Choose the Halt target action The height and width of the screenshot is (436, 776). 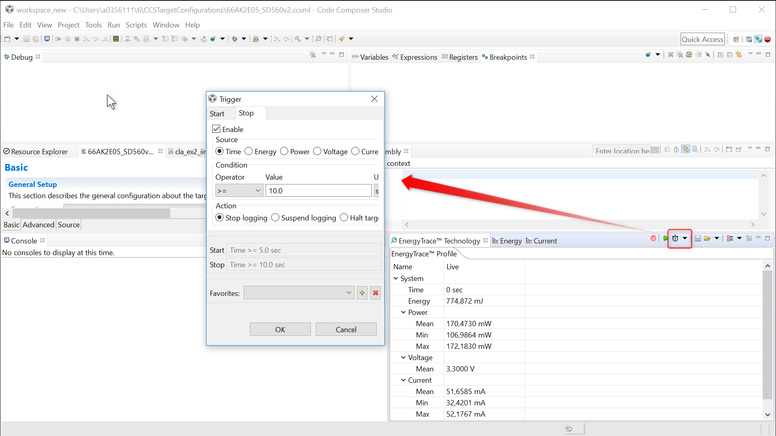344,218
